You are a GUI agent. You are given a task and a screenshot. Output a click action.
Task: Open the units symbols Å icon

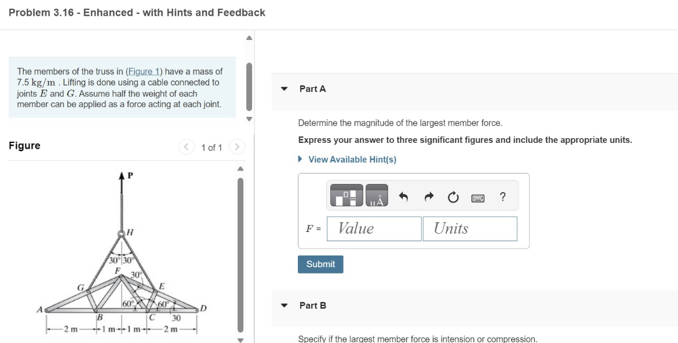(x=377, y=196)
